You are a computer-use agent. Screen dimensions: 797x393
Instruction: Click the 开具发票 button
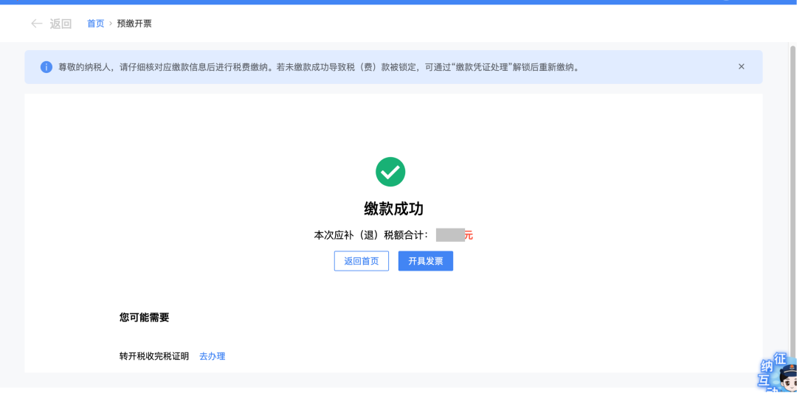(426, 261)
